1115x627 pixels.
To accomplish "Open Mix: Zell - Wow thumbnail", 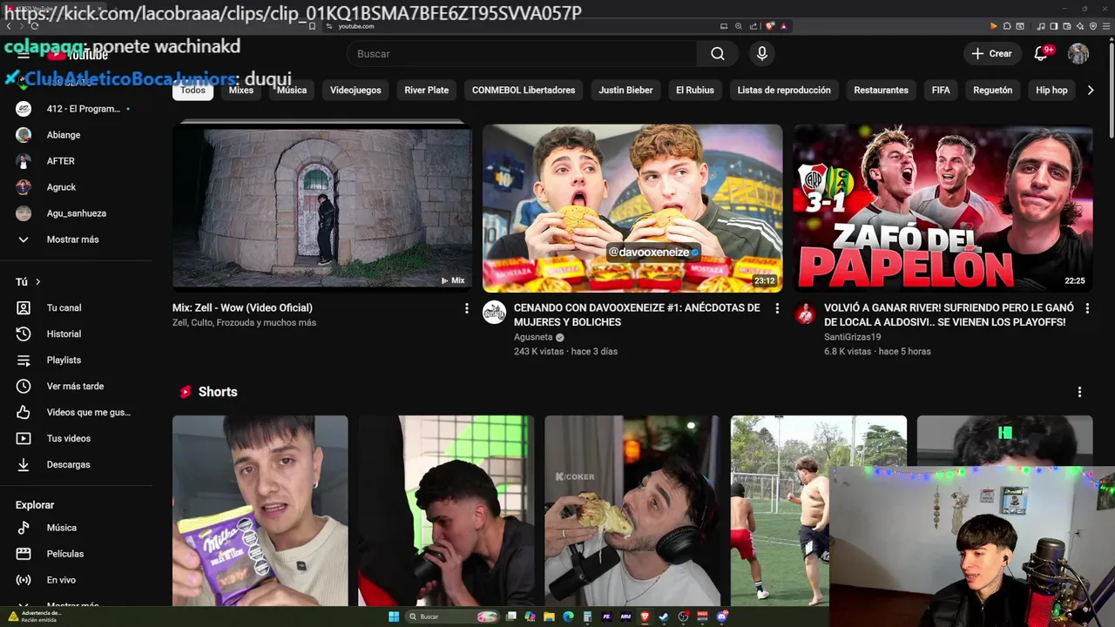I will pyautogui.click(x=322, y=208).
